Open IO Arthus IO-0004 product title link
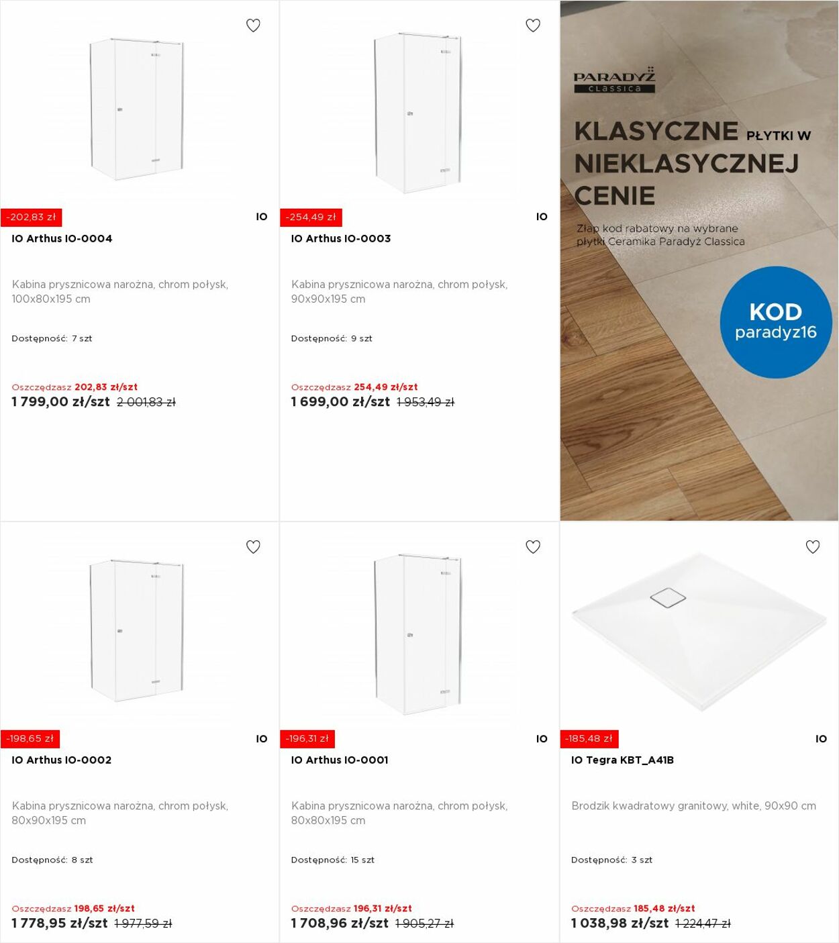This screenshot has width=839, height=943. point(62,238)
